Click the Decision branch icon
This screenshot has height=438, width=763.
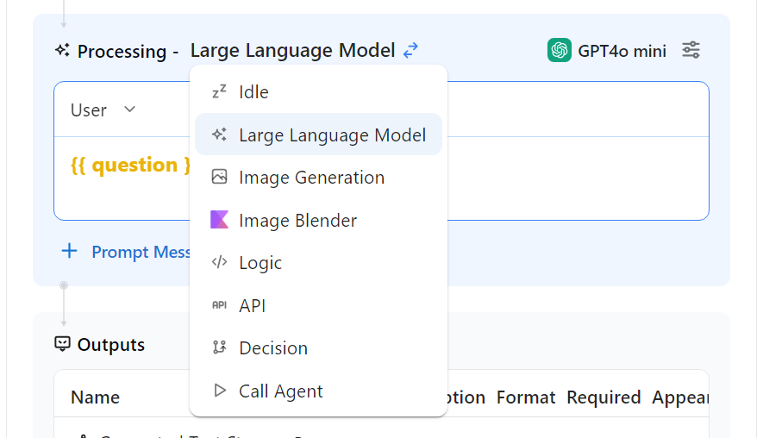[x=219, y=347]
